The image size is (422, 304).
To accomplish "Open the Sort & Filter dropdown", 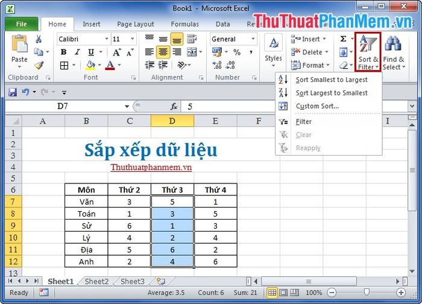I will pos(368,52).
